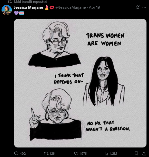Click the 492 replies count
This screenshot has width=149, height=157.
23,153
